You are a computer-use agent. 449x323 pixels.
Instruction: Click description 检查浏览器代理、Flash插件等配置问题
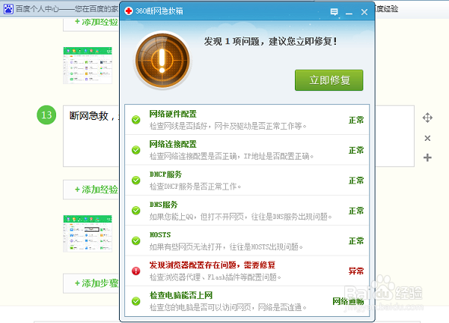[x=215, y=277]
